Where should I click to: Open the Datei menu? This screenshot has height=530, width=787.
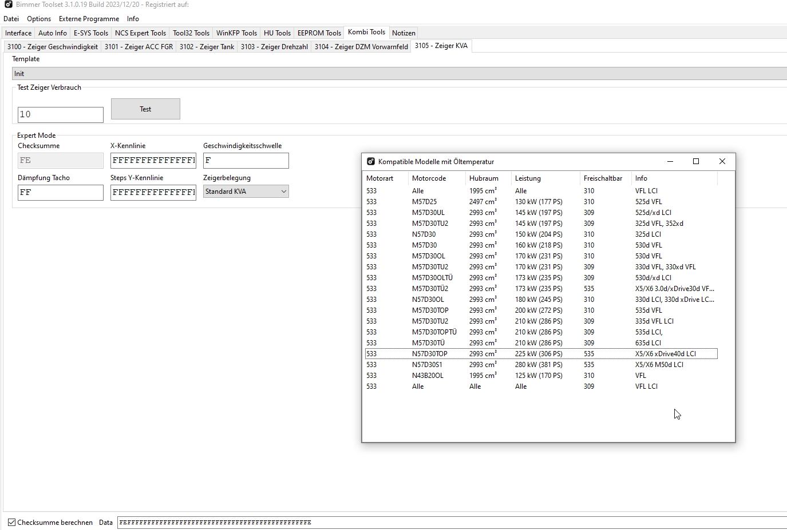tap(11, 19)
